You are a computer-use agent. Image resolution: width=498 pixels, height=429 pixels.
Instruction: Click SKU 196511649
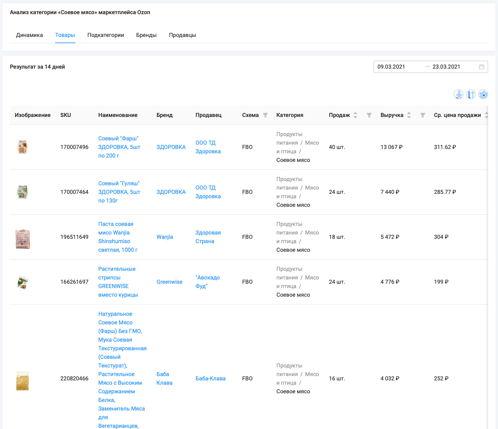[74, 237]
